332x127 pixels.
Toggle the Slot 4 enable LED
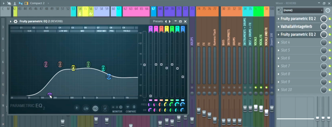(x=330, y=43)
